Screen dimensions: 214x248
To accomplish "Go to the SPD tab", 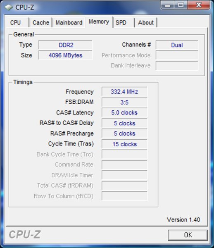I will click(x=124, y=22).
